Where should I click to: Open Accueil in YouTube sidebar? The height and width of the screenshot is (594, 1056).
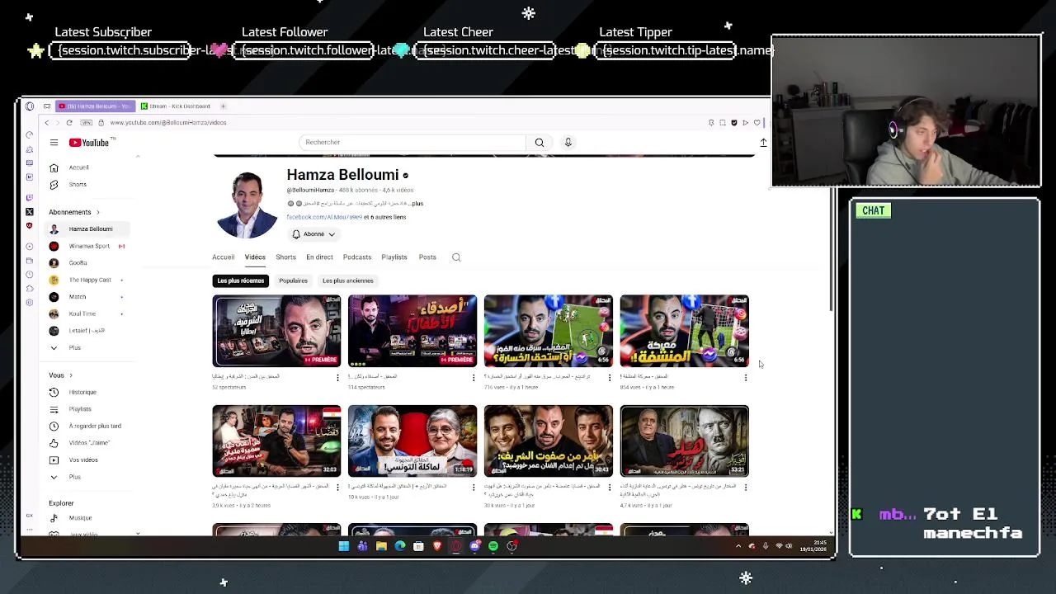[78, 167]
